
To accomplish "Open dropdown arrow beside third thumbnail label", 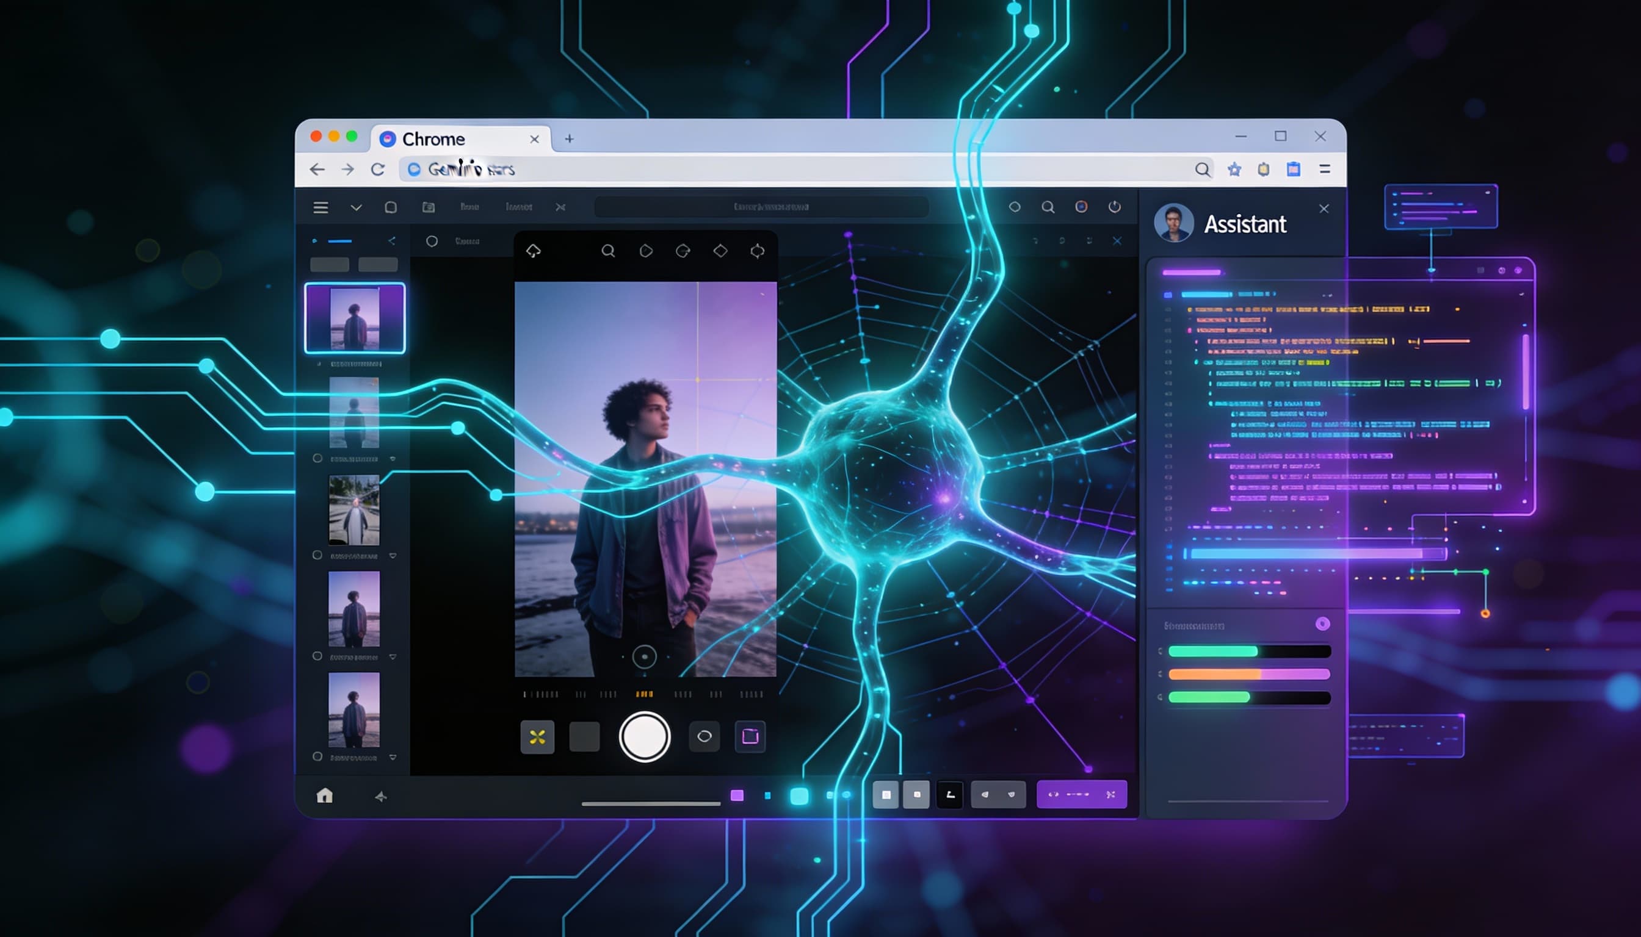I will [393, 555].
